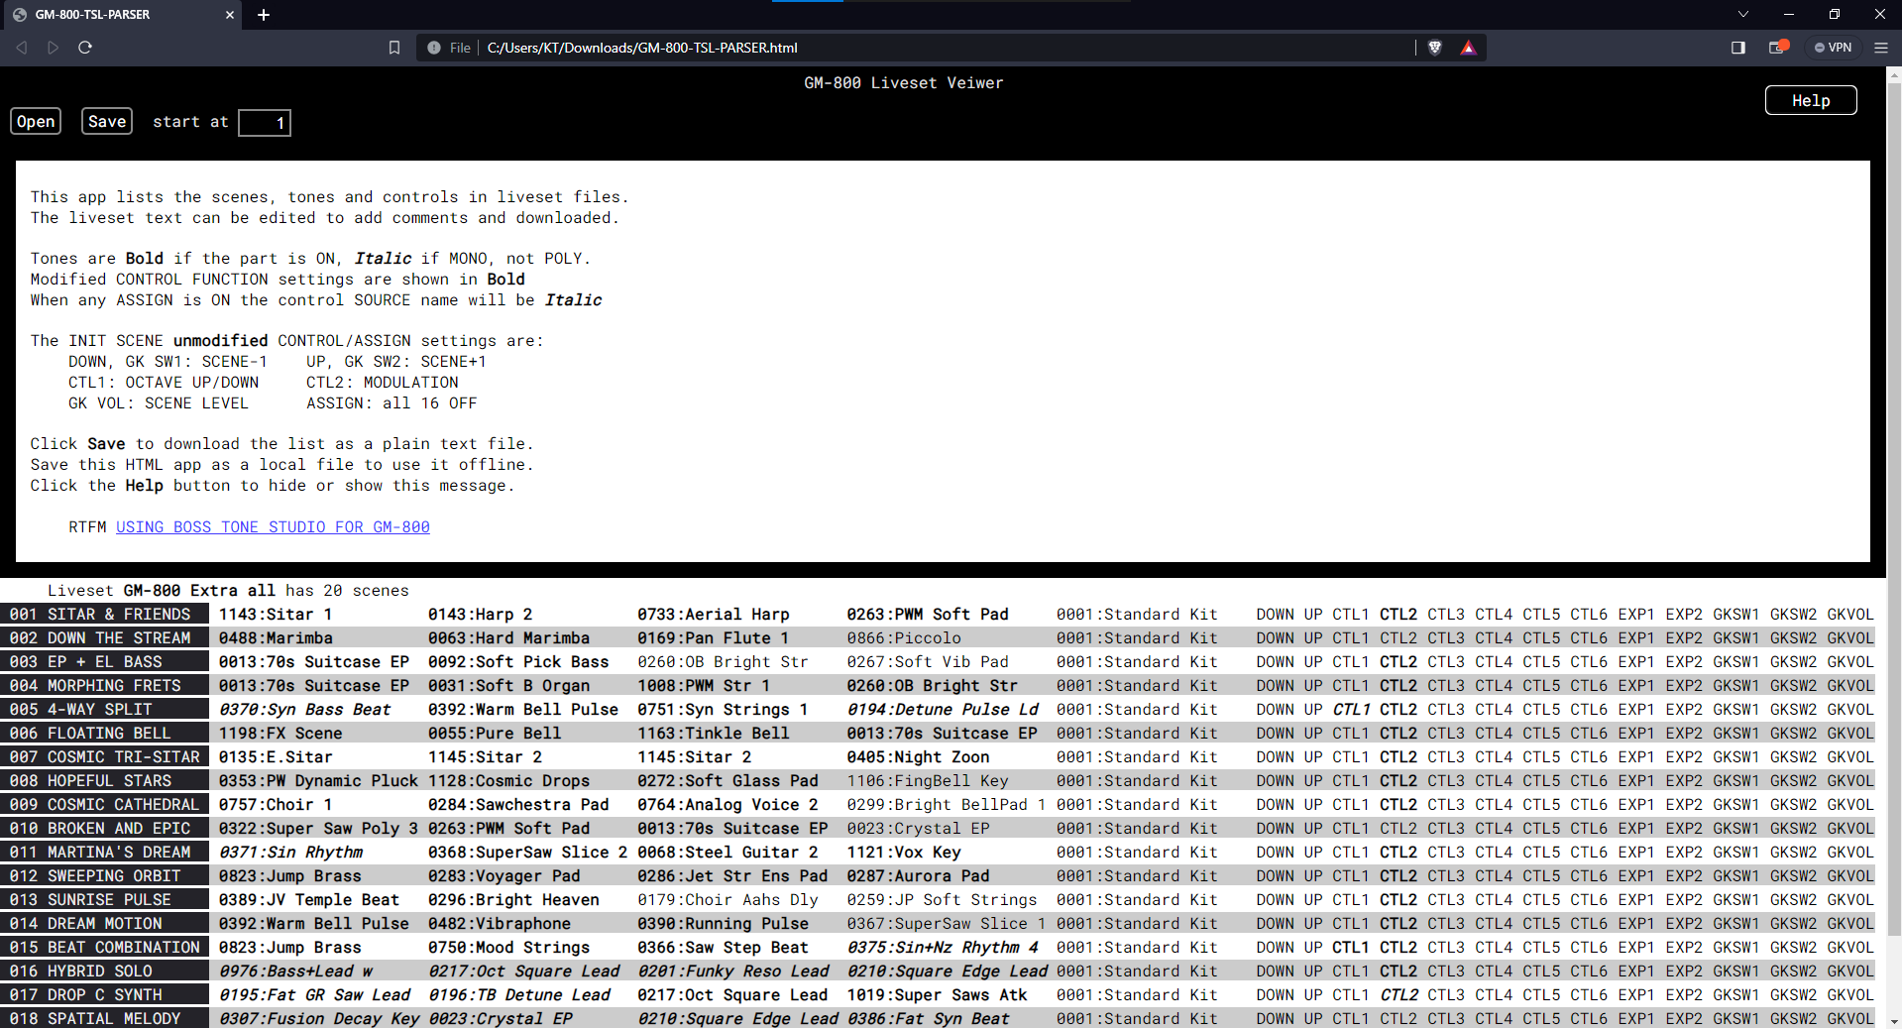The image size is (1902, 1029).
Task: Open the browser hamburger menu
Action: click(x=1880, y=48)
